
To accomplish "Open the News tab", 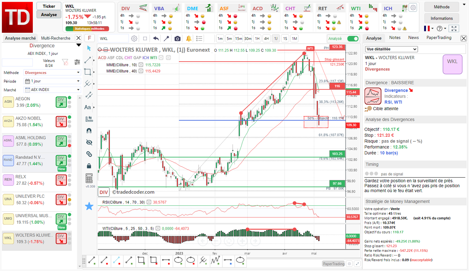I will 414,37.
